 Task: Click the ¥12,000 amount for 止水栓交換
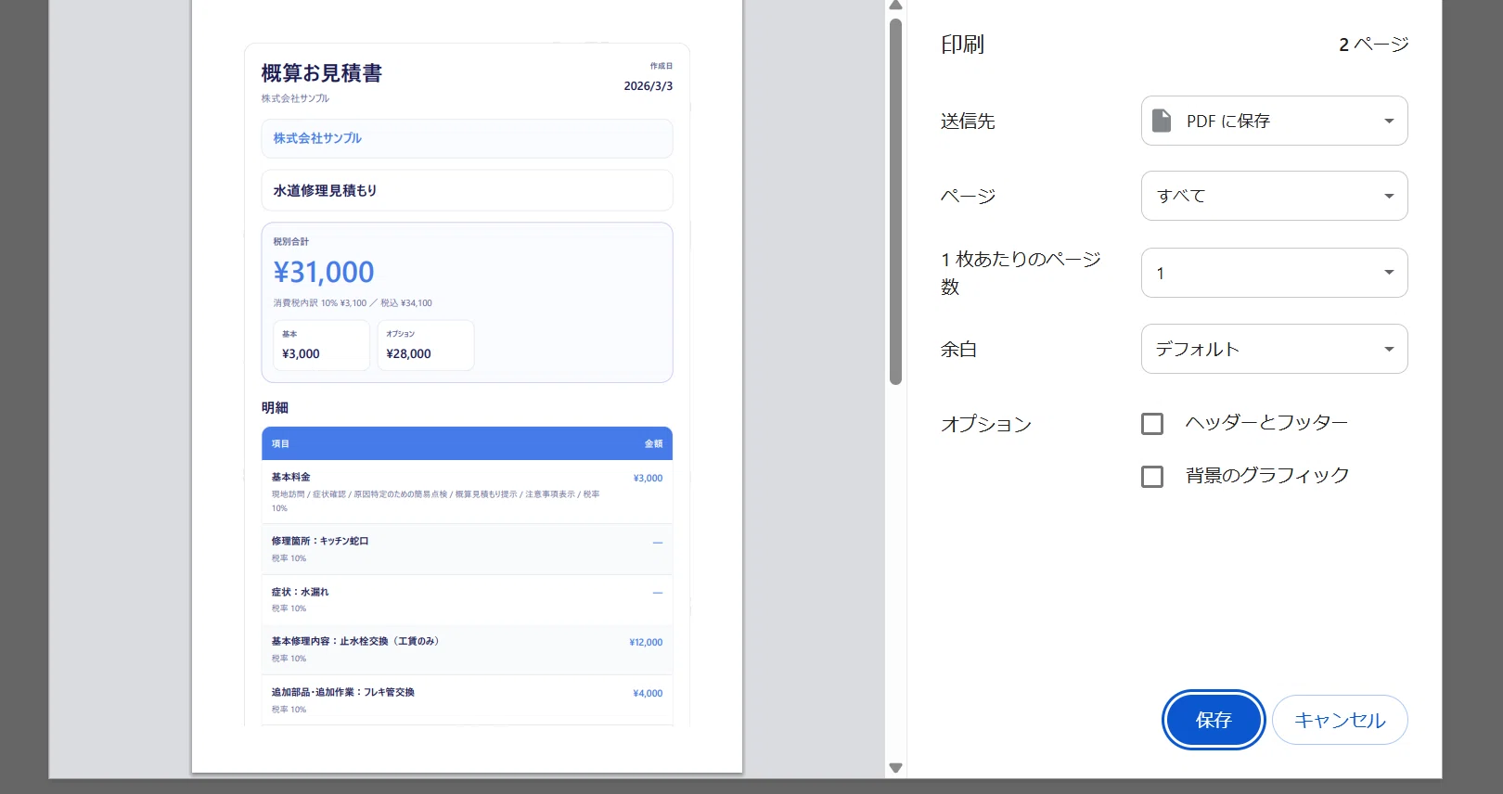646,642
